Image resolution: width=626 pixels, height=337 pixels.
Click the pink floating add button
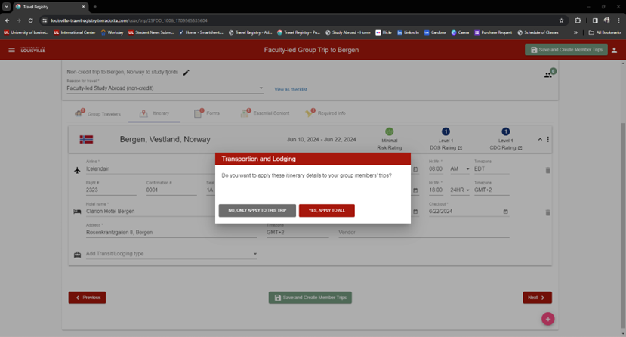pos(547,319)
